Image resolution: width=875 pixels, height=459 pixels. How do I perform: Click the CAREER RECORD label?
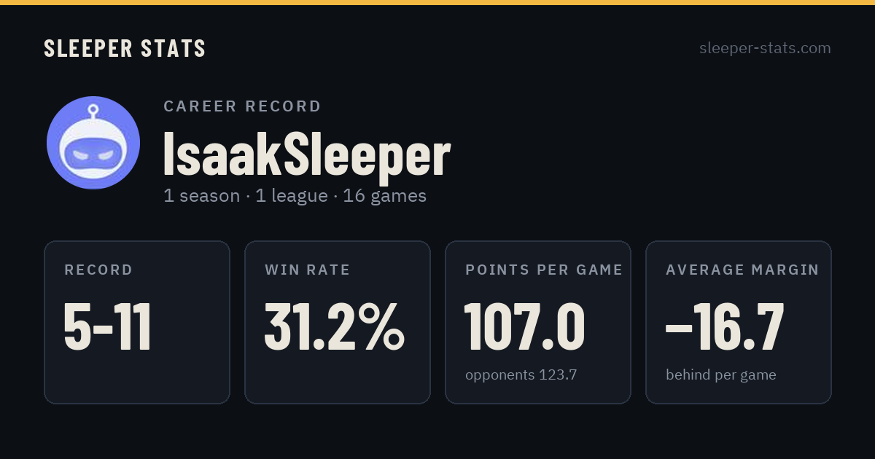point(242,106)
